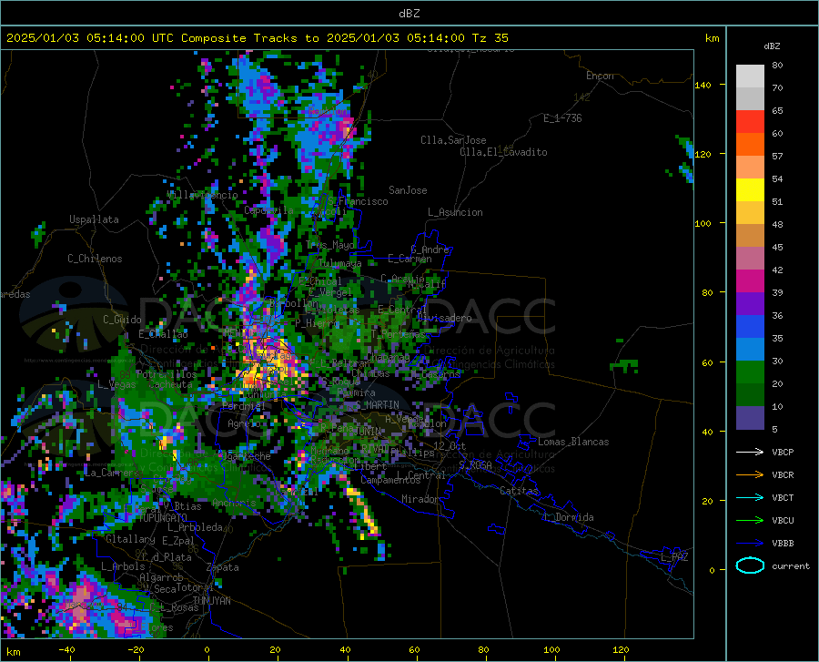Select the light blue 30-35 dBZ swatch
This screenshot has width=819, height=662.
pos(750,350)
